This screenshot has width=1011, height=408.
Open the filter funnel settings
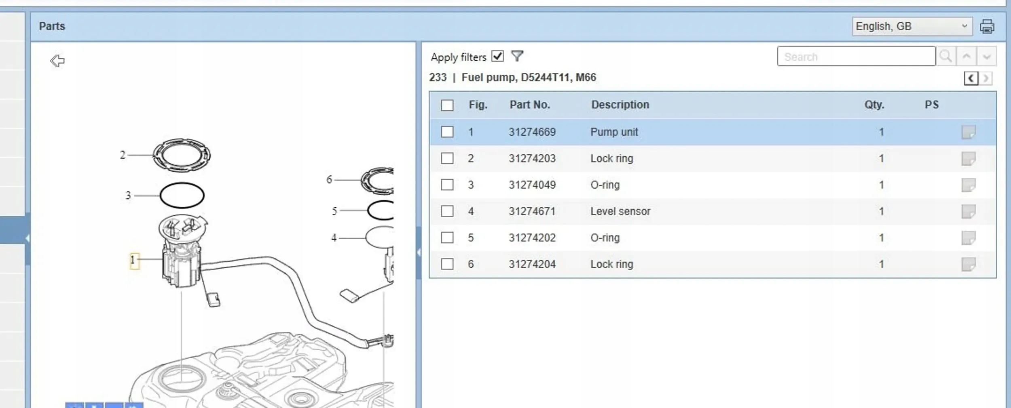pos(517,56)
